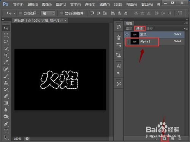The width and height of the screenshot is (190, 142).
Task: Expand the collapsed icon panel dock arrows
Action: [x=121, y=19]
